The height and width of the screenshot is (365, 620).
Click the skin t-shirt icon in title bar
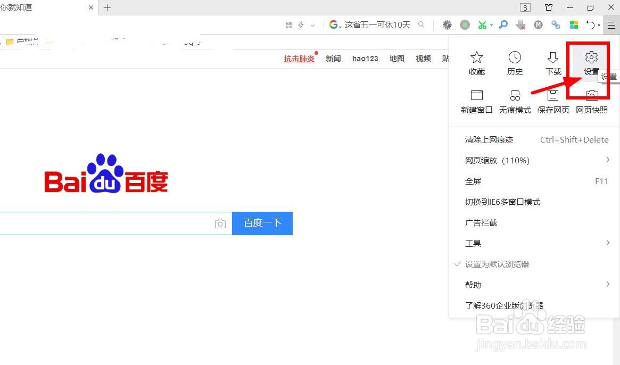tap(549, 7)
